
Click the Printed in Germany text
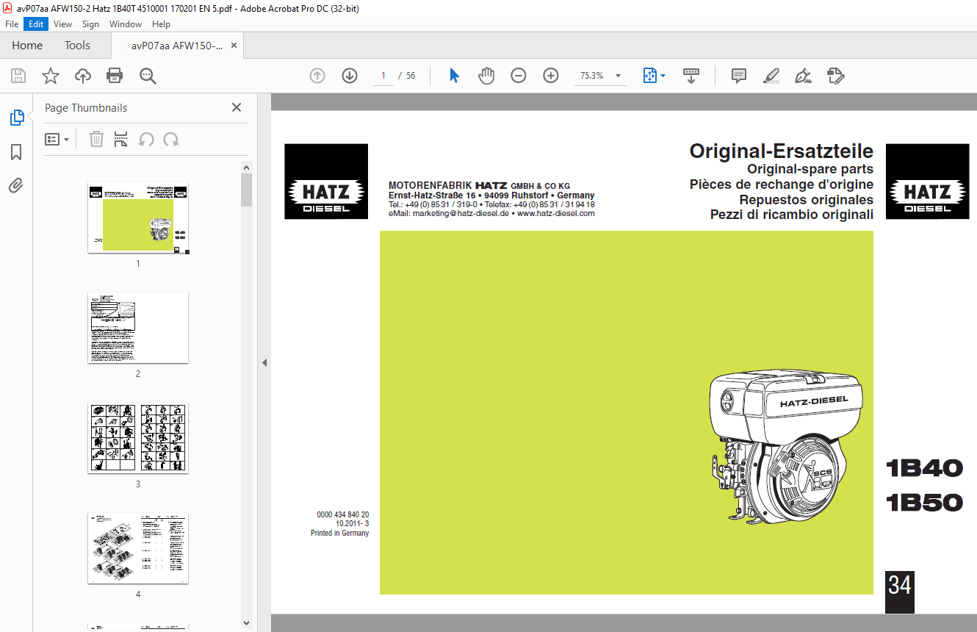click(x=340, y=534)
